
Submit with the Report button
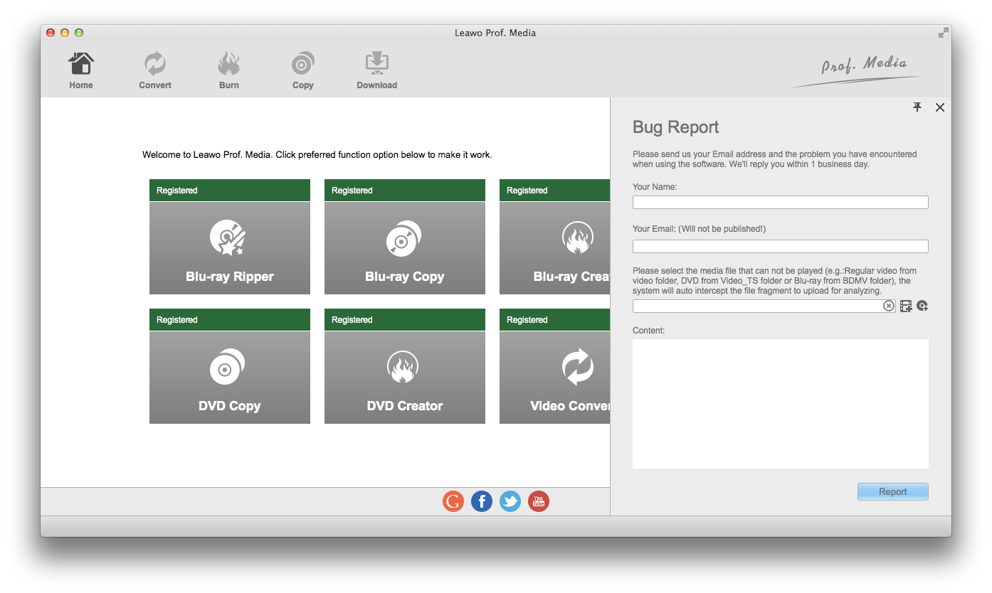[x=892, y=492]
